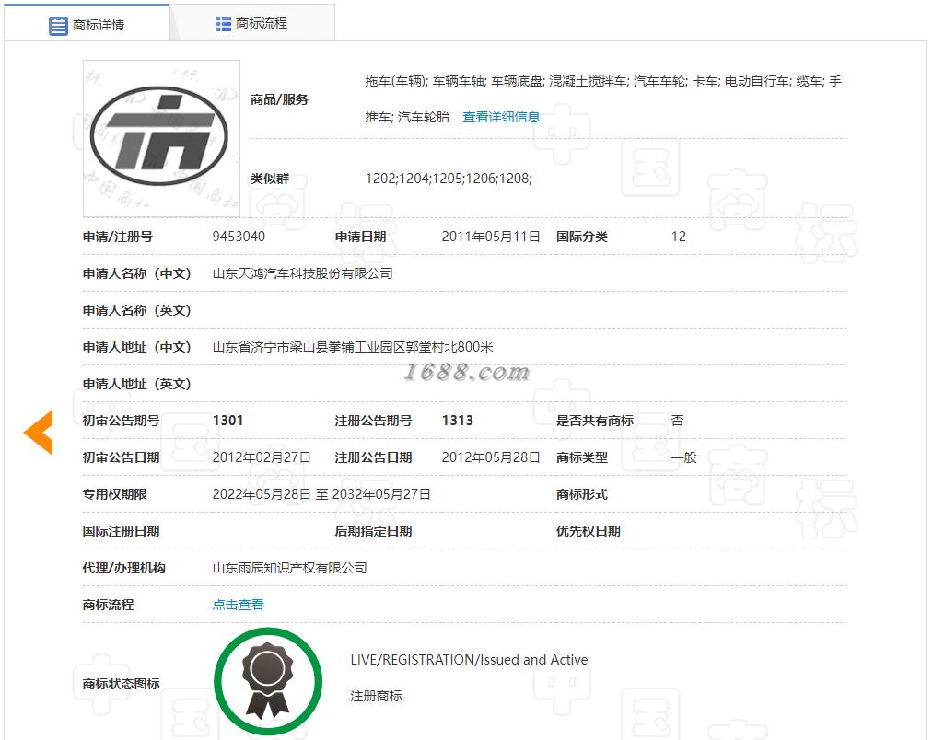Open the 查看详细信息 link
The height and width of the screenshot is (740, 933).
coord(501,117)
